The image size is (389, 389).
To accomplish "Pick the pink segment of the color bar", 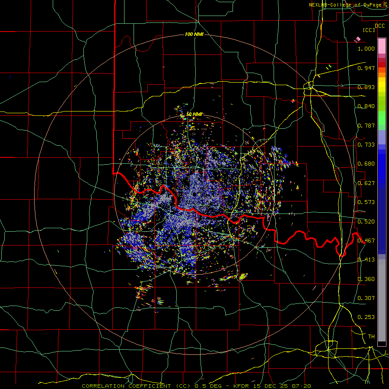I will [382, 46].
